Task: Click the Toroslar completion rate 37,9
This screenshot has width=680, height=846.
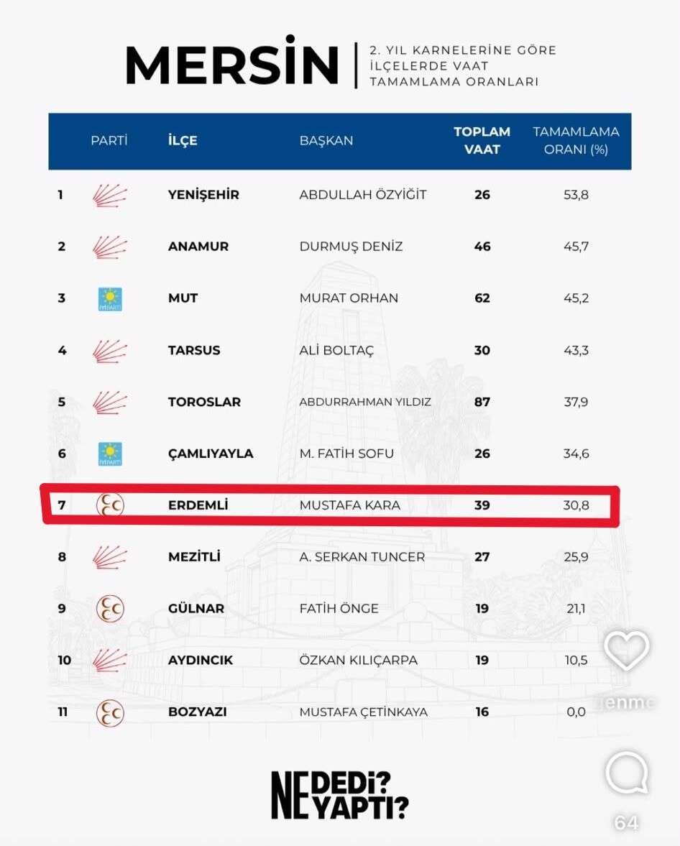Action: [576, 402]
